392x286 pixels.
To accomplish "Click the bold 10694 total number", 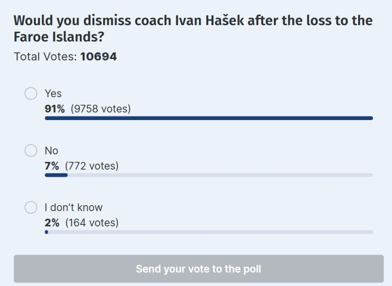I will pos(98,57).
